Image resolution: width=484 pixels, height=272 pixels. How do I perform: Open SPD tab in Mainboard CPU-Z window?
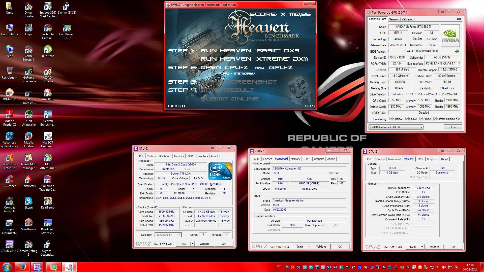[x=307, y=159]
